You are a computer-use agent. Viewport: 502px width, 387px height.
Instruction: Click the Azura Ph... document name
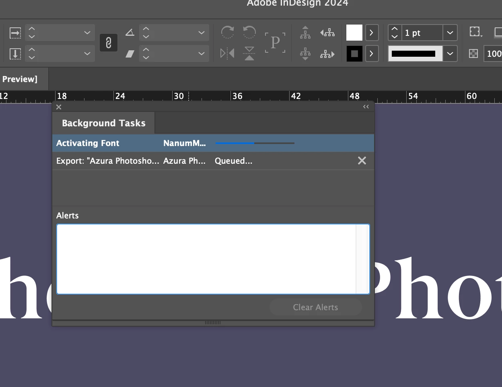click(x=184, y=161)
